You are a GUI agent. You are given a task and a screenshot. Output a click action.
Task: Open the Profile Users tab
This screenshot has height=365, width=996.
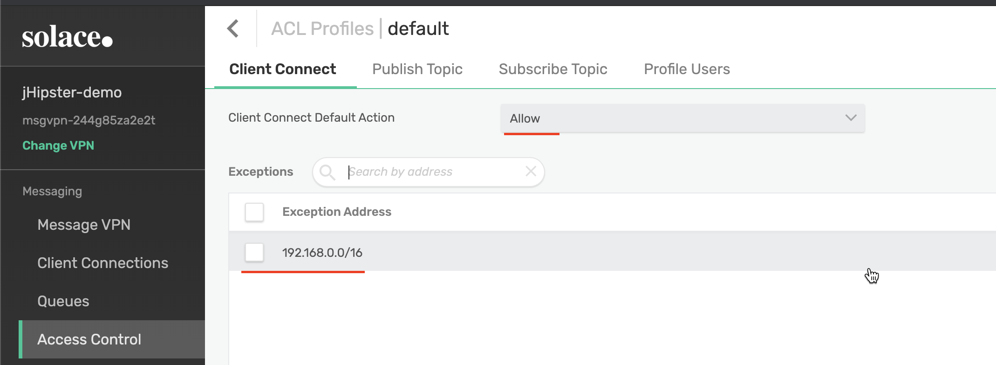tap(687, 69)
